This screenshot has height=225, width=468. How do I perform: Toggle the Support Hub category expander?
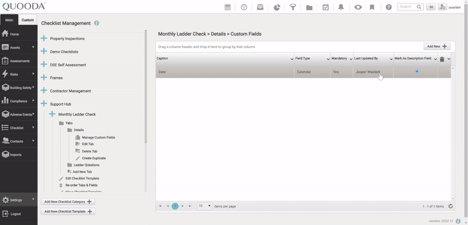click(x=44, y=103)
